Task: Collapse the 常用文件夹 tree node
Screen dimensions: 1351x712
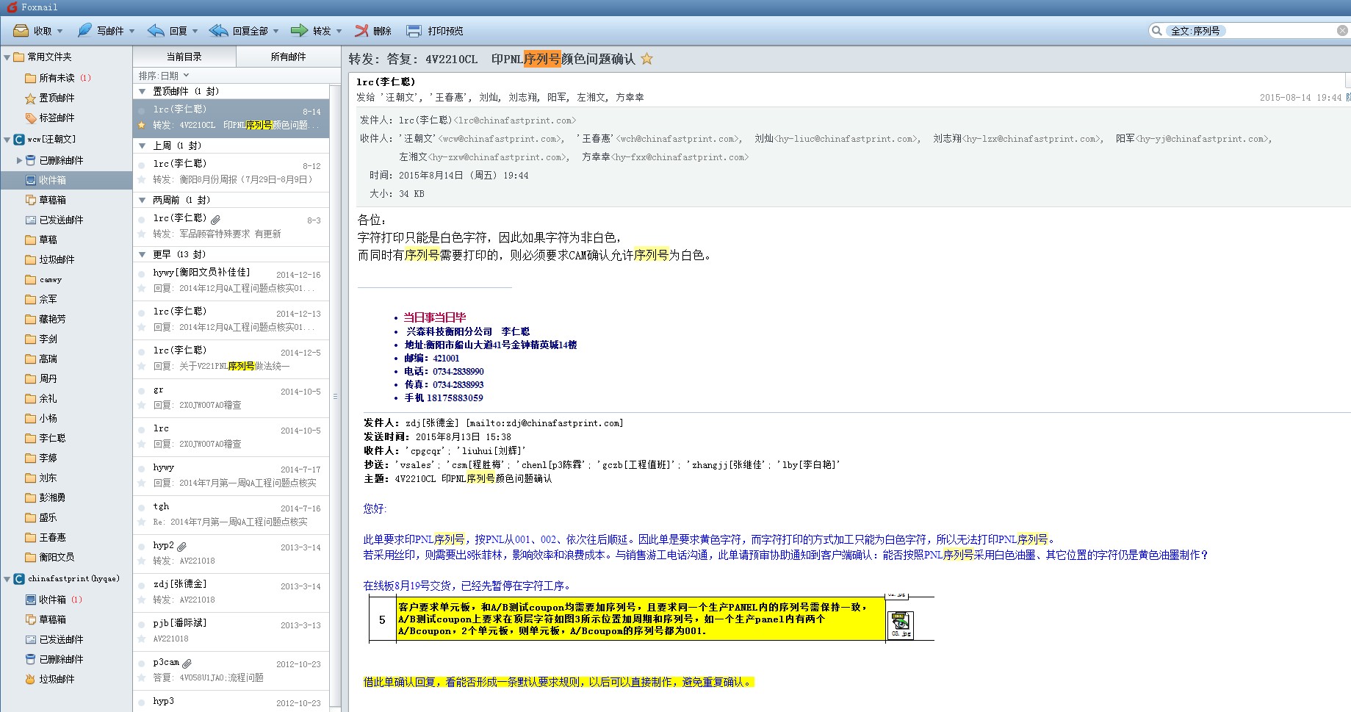Action: 7,57
